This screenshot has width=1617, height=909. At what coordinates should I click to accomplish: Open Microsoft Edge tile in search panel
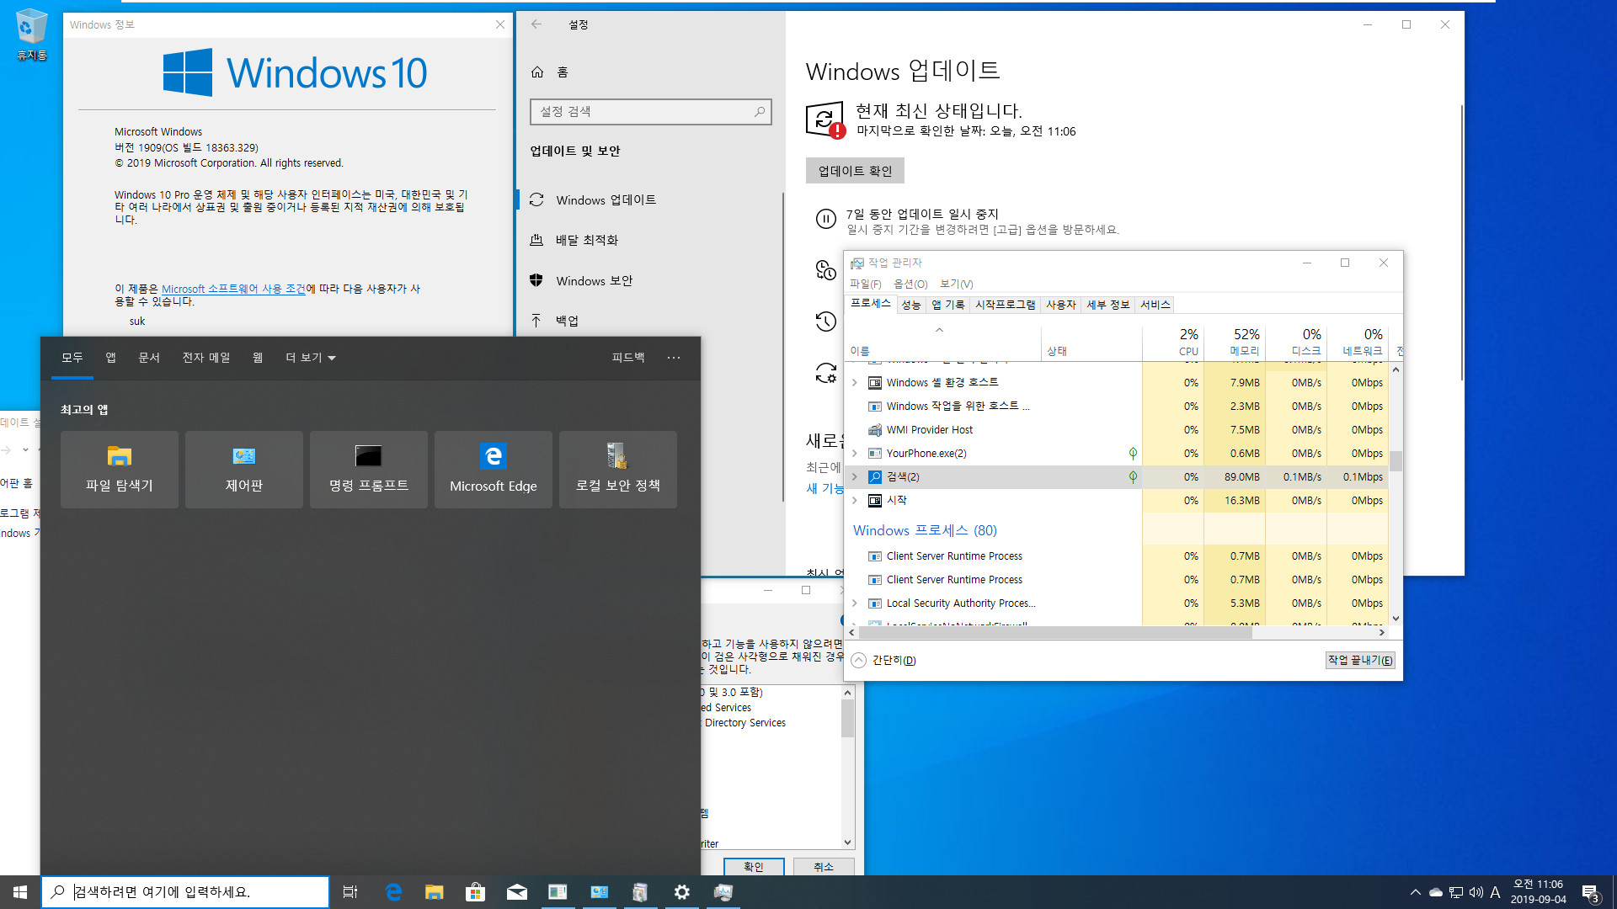pos(494,470)
